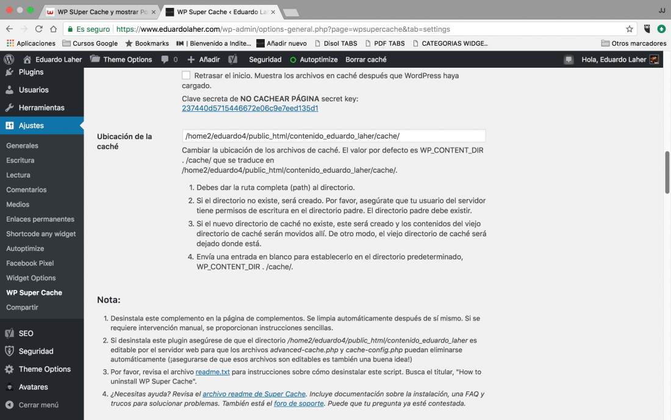Click the browser home icon
Screen dimensions: 671x420
(x=54, y=29)
